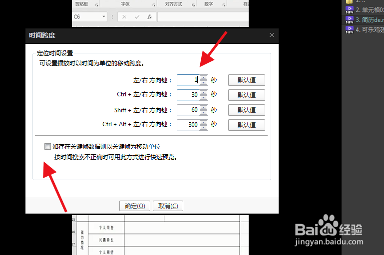Viewport: 384px width, 255px height.
Task: Open the 数字 group dialog launcher
Action: click(224, 4)
